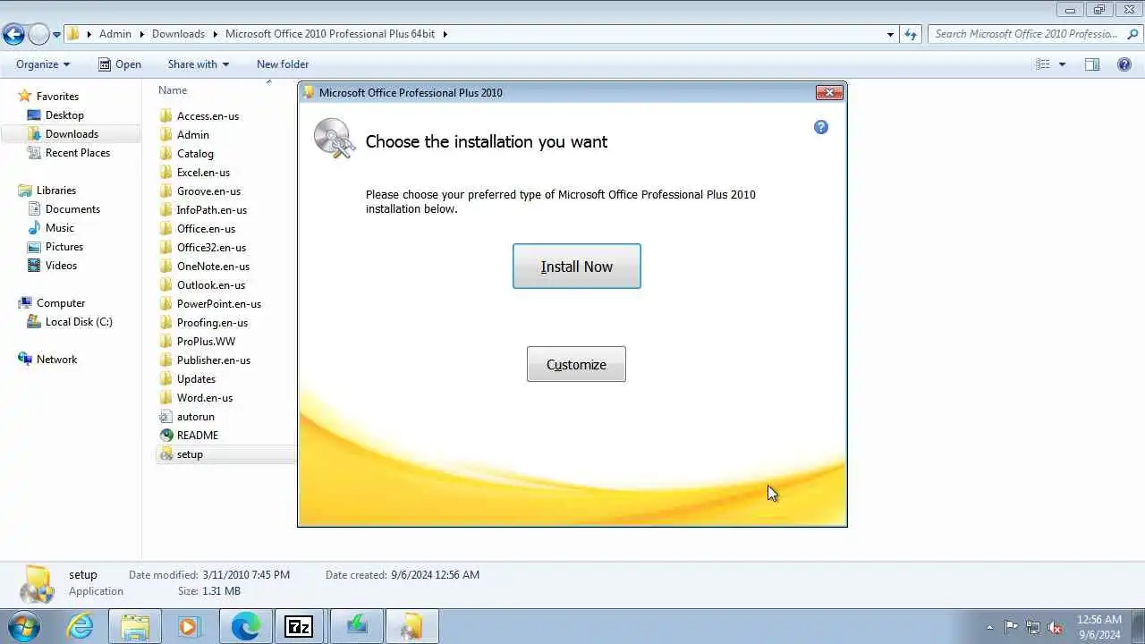The width and height of the screenshot is (1145, 644).
Task: Select Admin in the address bar
Action: coord(115,34)
